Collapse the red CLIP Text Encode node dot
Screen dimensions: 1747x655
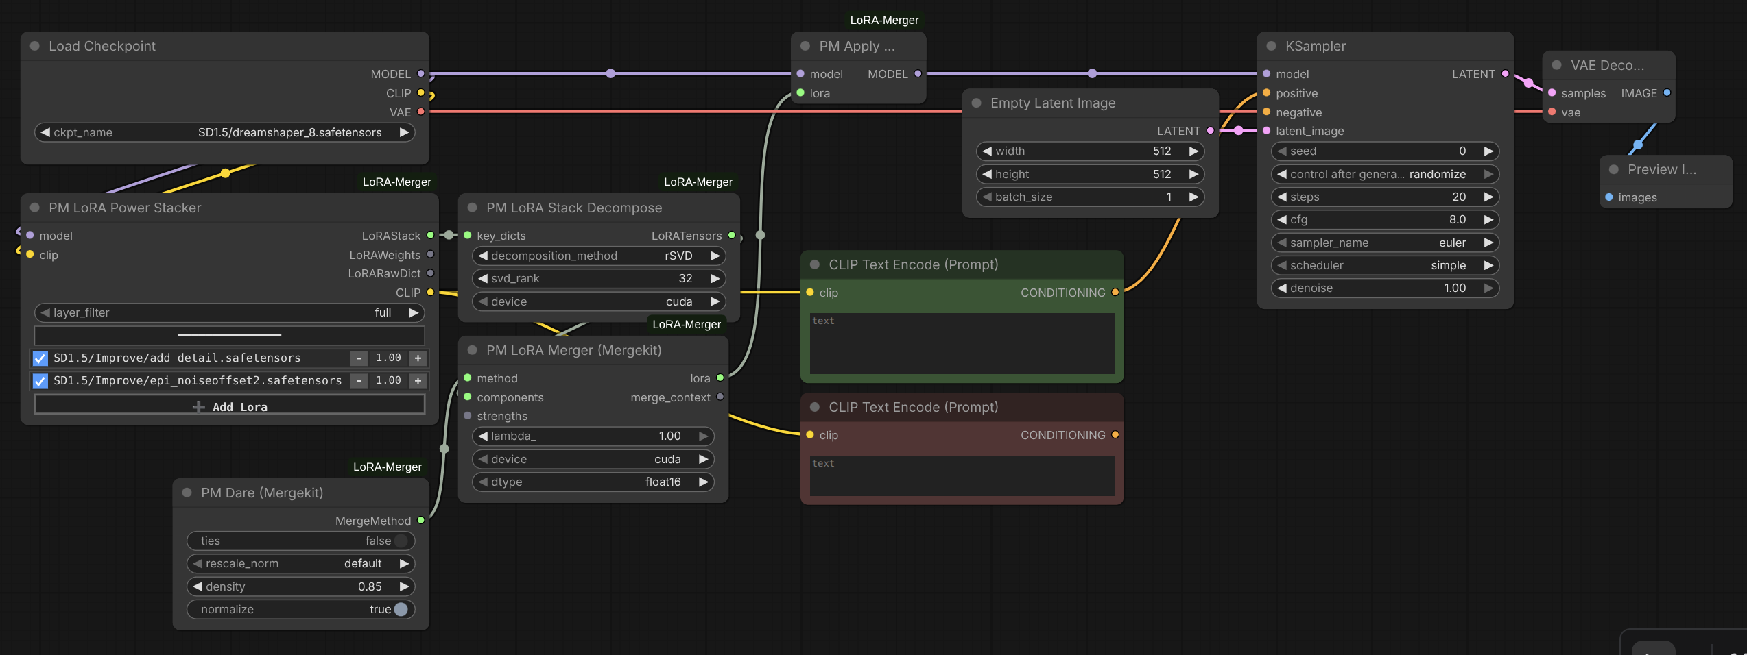(x=815, y=407)
